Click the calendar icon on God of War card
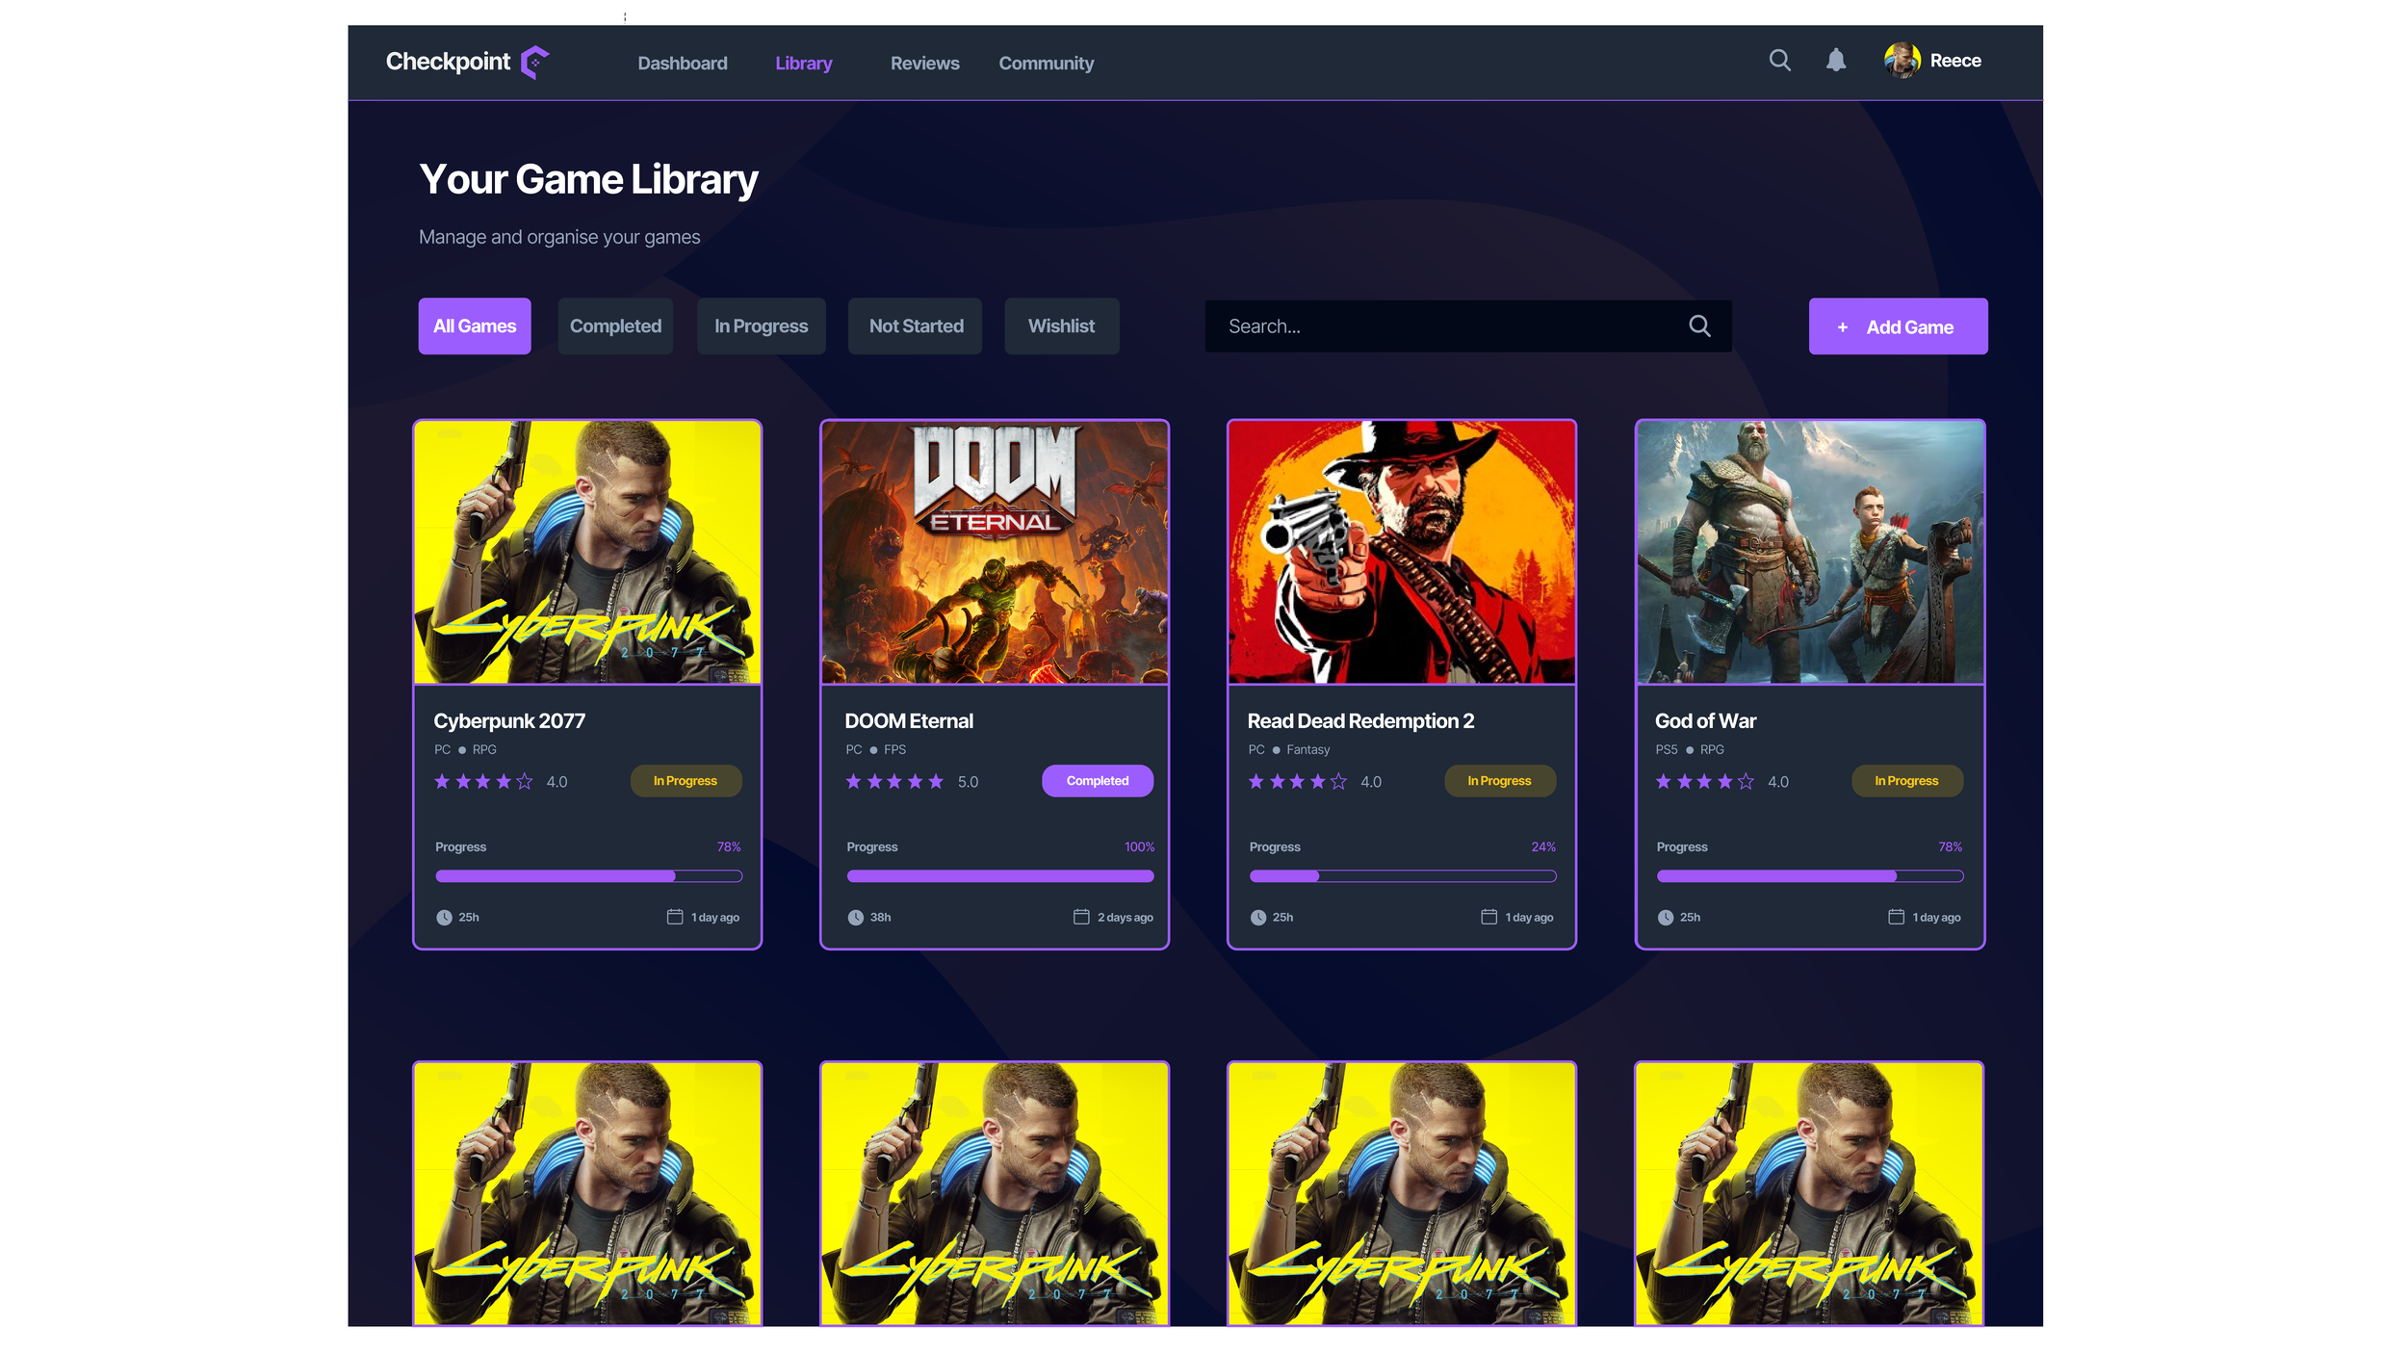 point(1896,917)
